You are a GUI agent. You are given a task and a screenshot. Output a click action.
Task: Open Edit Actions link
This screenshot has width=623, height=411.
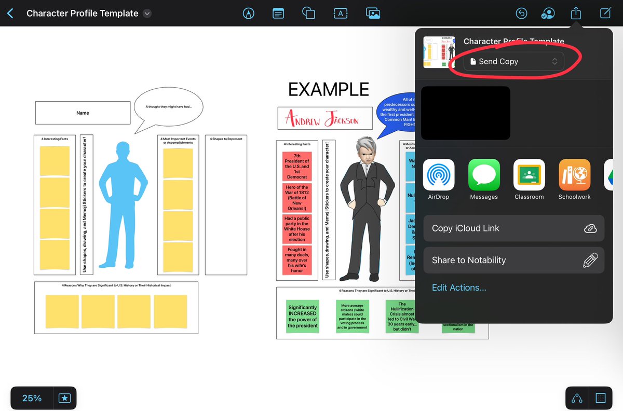point(459,287)
